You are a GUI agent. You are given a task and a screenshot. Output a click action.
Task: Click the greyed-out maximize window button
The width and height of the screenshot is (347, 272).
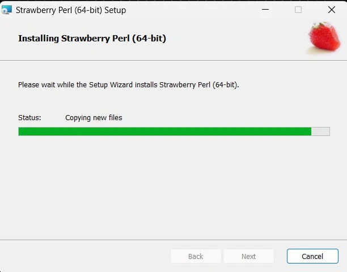coord(298,10)
